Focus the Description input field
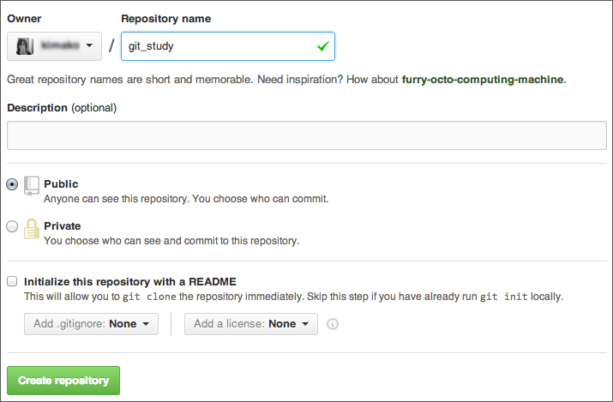Image resolution: width=613 pixels, height=402 pixels. 306,135
